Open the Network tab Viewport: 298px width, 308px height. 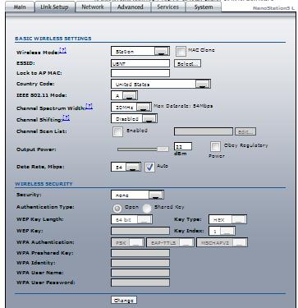tap(93, 7)
